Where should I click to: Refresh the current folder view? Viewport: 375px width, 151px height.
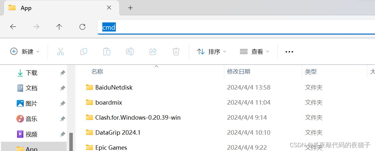pos(82,27)
